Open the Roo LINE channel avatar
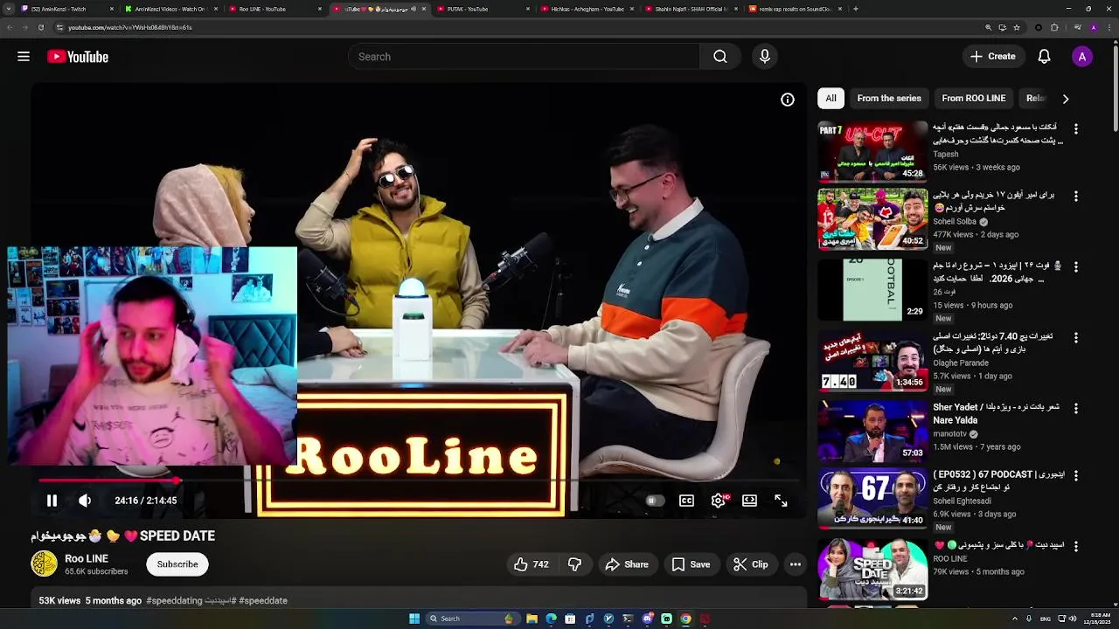This screenshot has height=629, width=1119. pos(44,564)
